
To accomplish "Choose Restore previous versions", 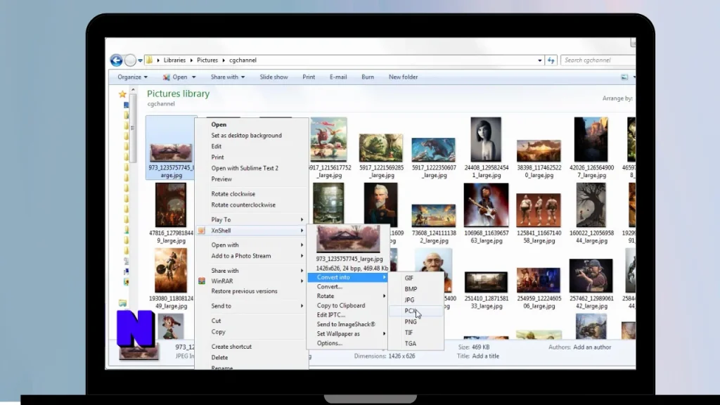I will pyautogui.click(x=244, y=291).
